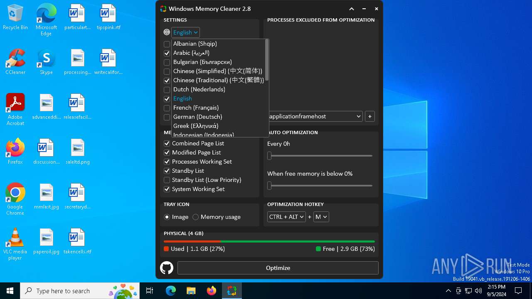Open Firefox desktop shortcut
The height and width of the screenshot is (299, 532).
(15, 152)
